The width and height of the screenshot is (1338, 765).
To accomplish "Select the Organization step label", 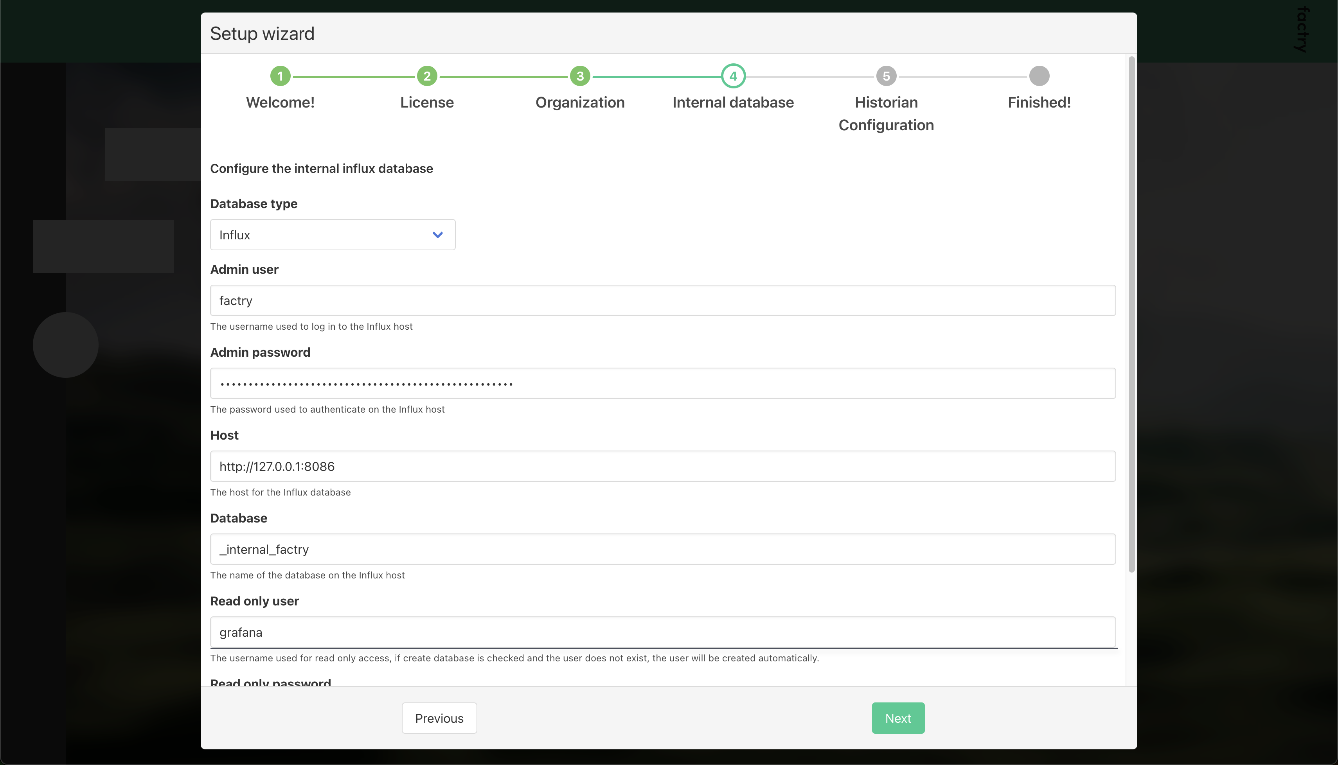I will [x=580, y=102].
